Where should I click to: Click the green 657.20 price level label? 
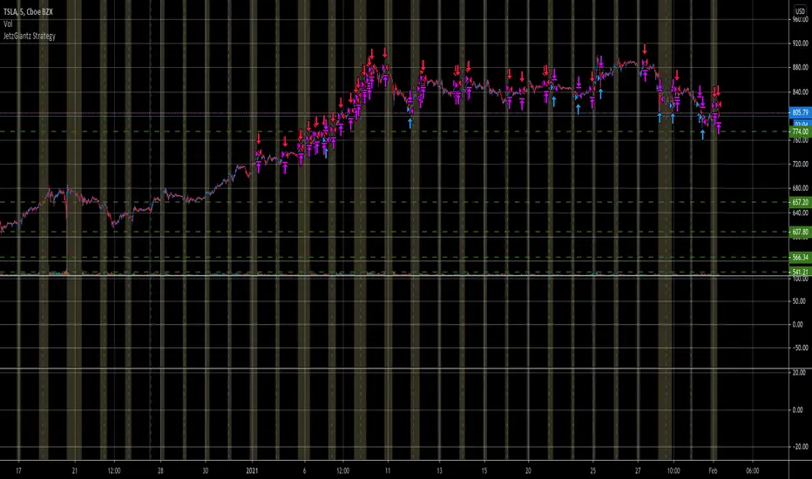pyautogui.click(x=800, y=202)
